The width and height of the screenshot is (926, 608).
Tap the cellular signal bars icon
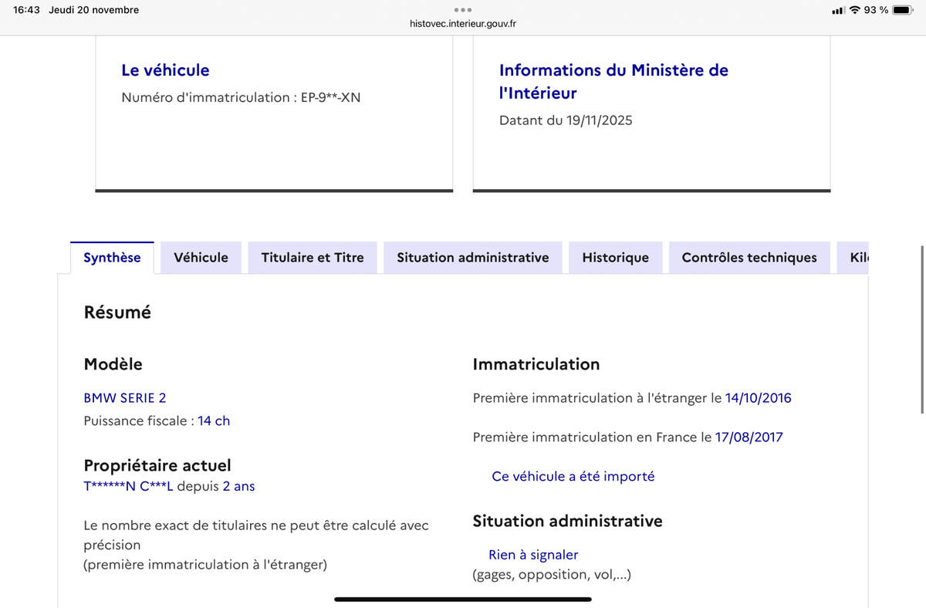pos(838,11)
